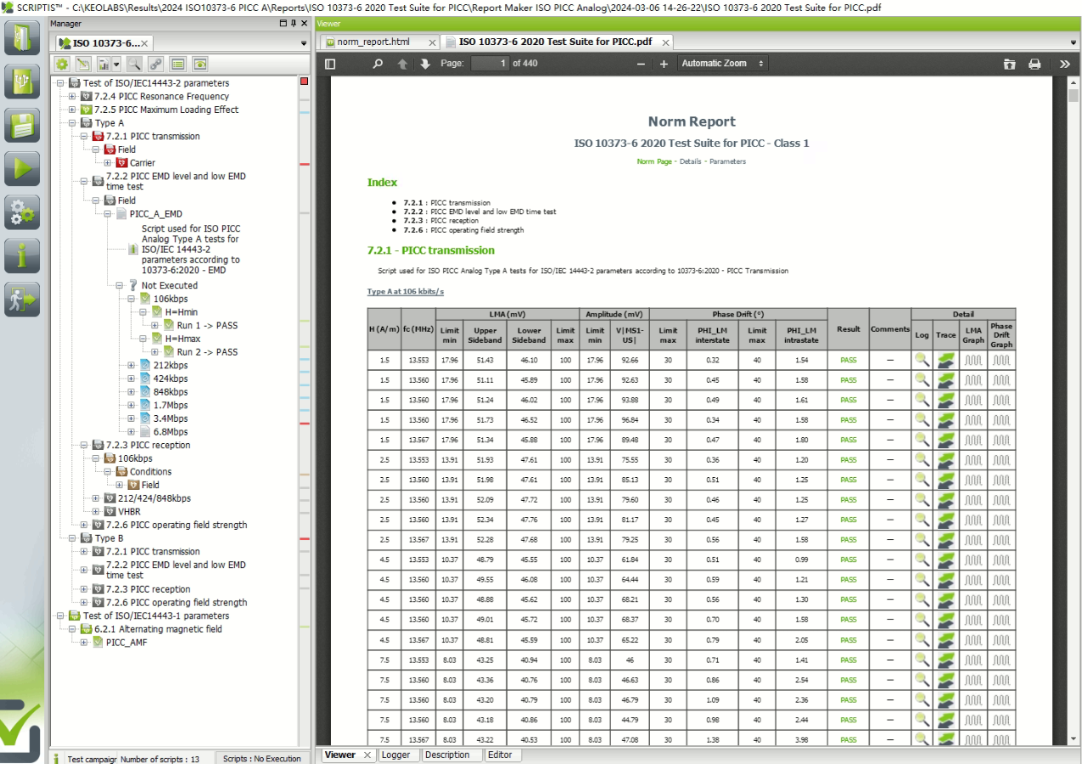Click the magnifier search icon in Manager toolbar
1082x764 pixels.
(x=134, y=64)
